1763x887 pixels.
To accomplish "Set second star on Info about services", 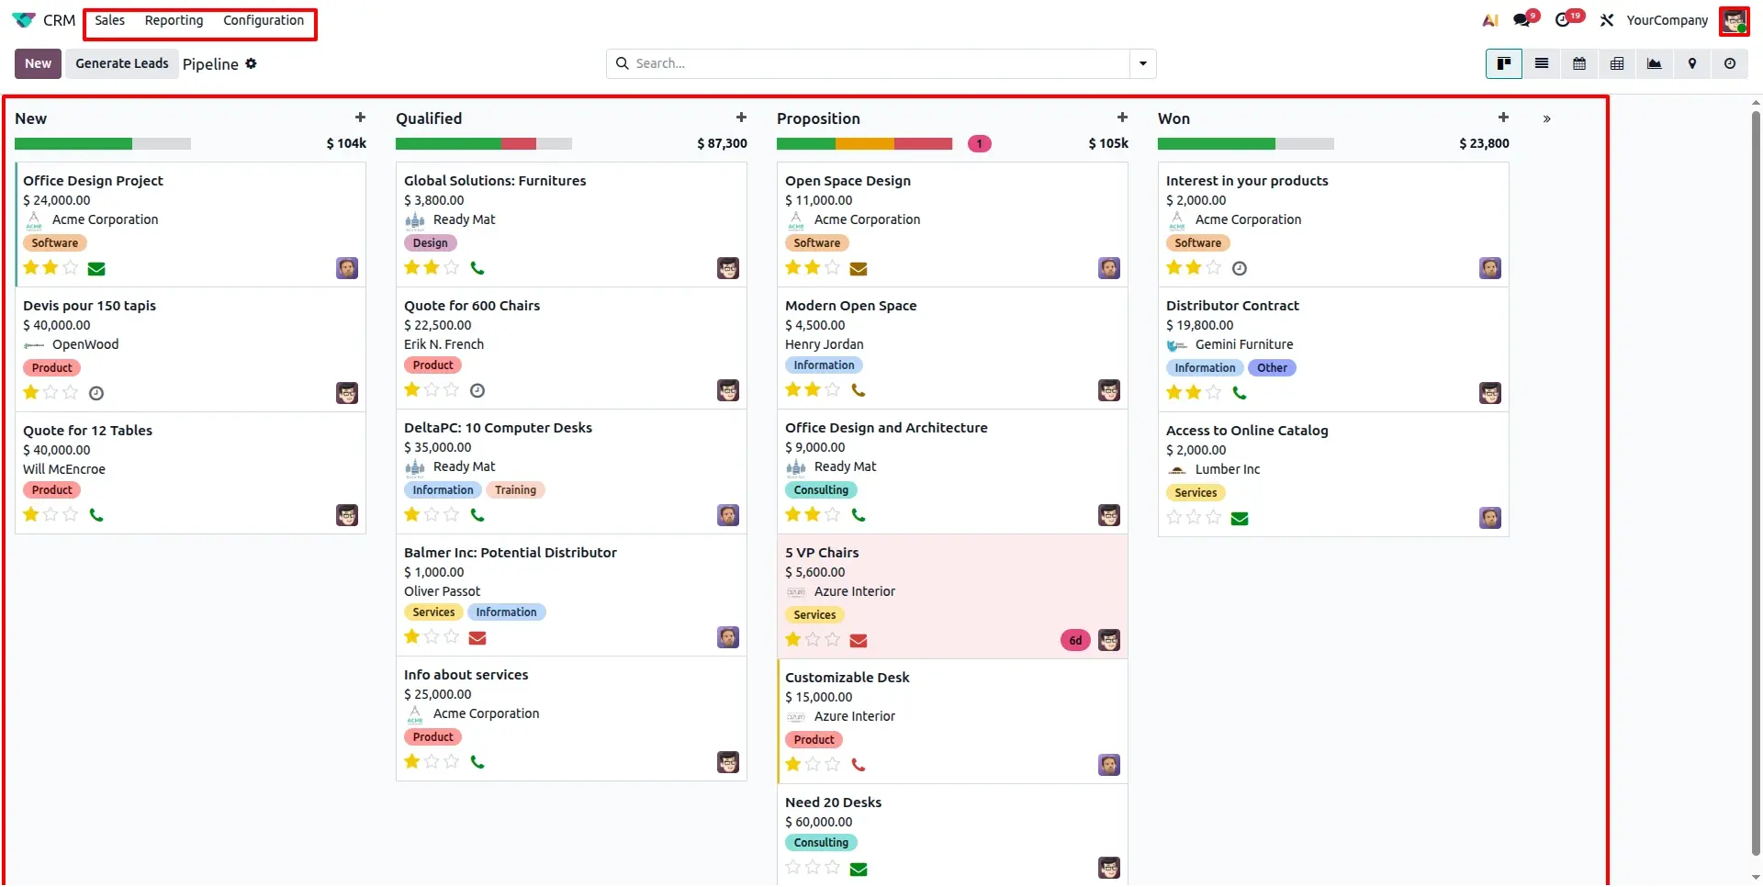I will (432, 761).
